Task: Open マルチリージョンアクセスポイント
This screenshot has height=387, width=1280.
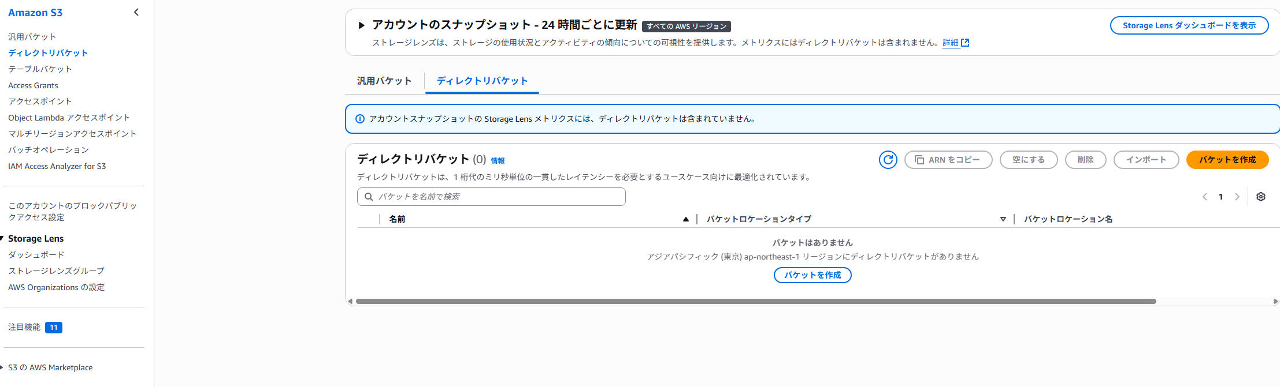Action: click(x=72, y=133)
